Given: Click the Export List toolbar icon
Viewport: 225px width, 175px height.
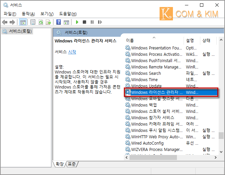Looking at the screenshot, I should coord(48,22).
